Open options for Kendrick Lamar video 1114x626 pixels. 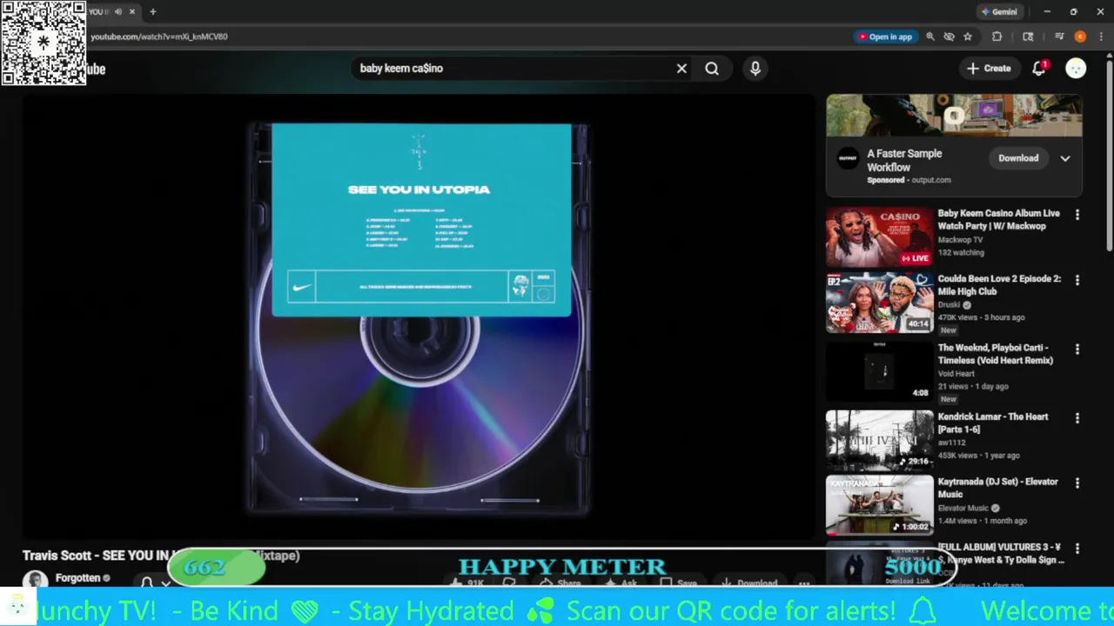tap(1077, 418)
